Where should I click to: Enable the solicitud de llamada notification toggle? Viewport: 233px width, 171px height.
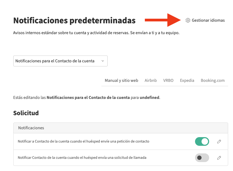(x=202, y=158)
